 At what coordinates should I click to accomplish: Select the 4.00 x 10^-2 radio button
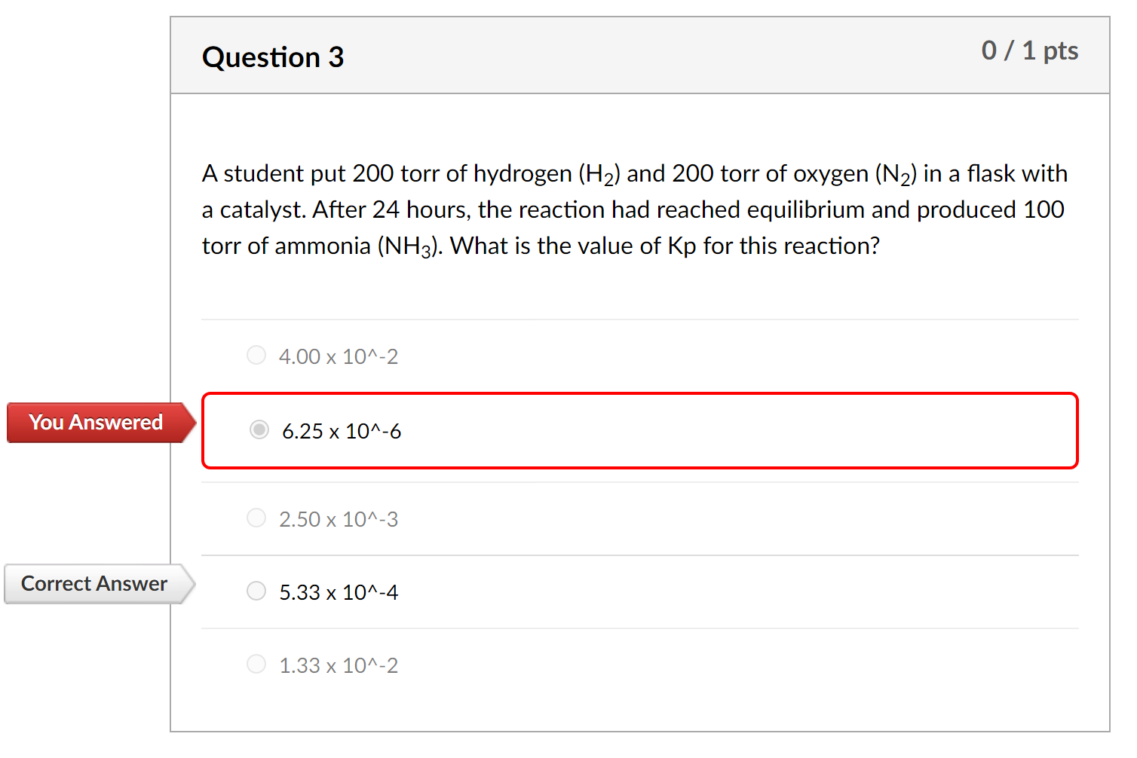[256, 354]
